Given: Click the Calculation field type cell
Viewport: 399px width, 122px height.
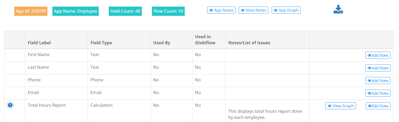Looking at the screenshot, I should click(119, 111).
